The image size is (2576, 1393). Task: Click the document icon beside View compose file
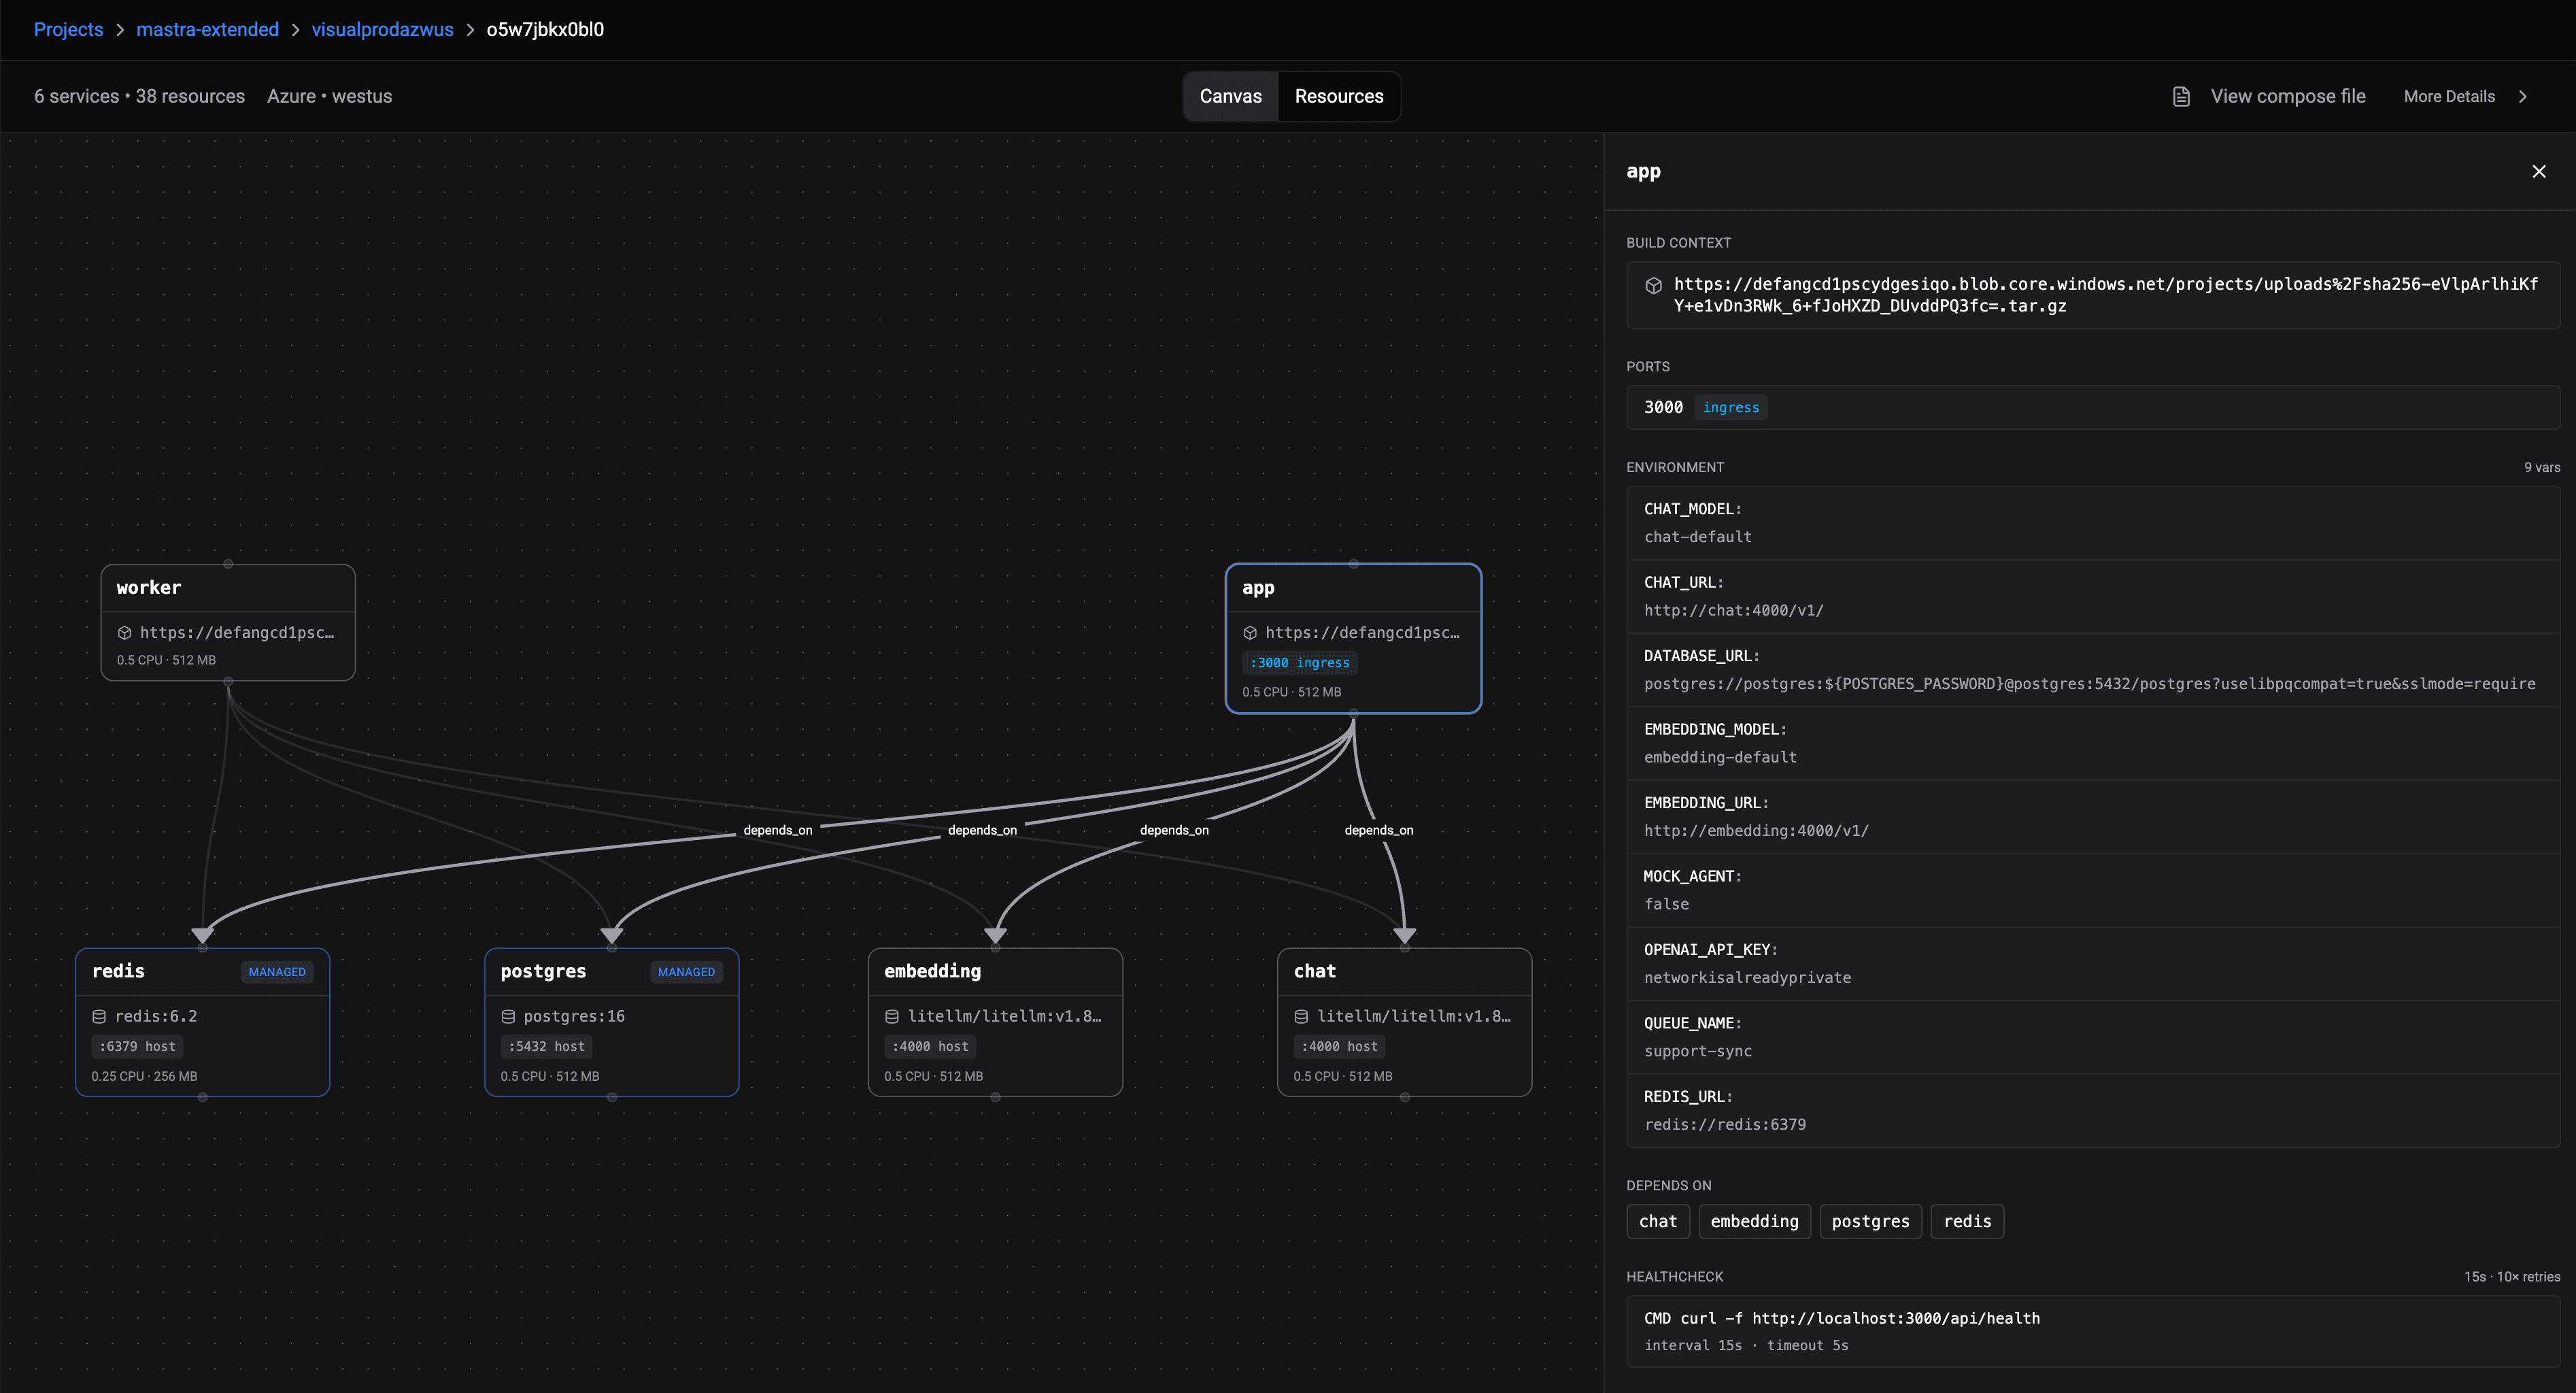(x=2181, y=97)
